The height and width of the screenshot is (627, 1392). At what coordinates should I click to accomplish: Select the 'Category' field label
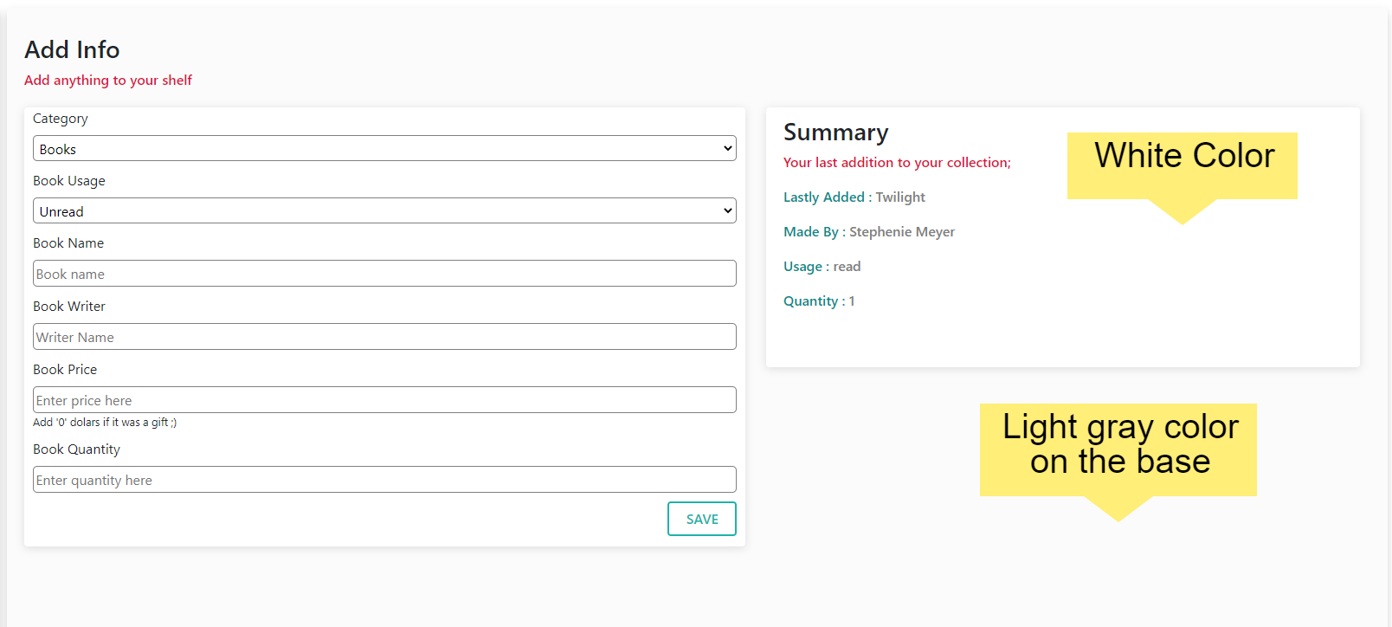(61, 119)
